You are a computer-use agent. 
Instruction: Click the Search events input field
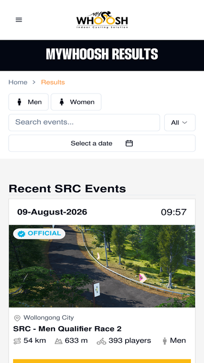coord(84,122)
